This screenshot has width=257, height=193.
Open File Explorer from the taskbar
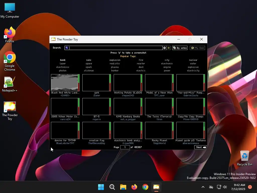click(123, 187)
